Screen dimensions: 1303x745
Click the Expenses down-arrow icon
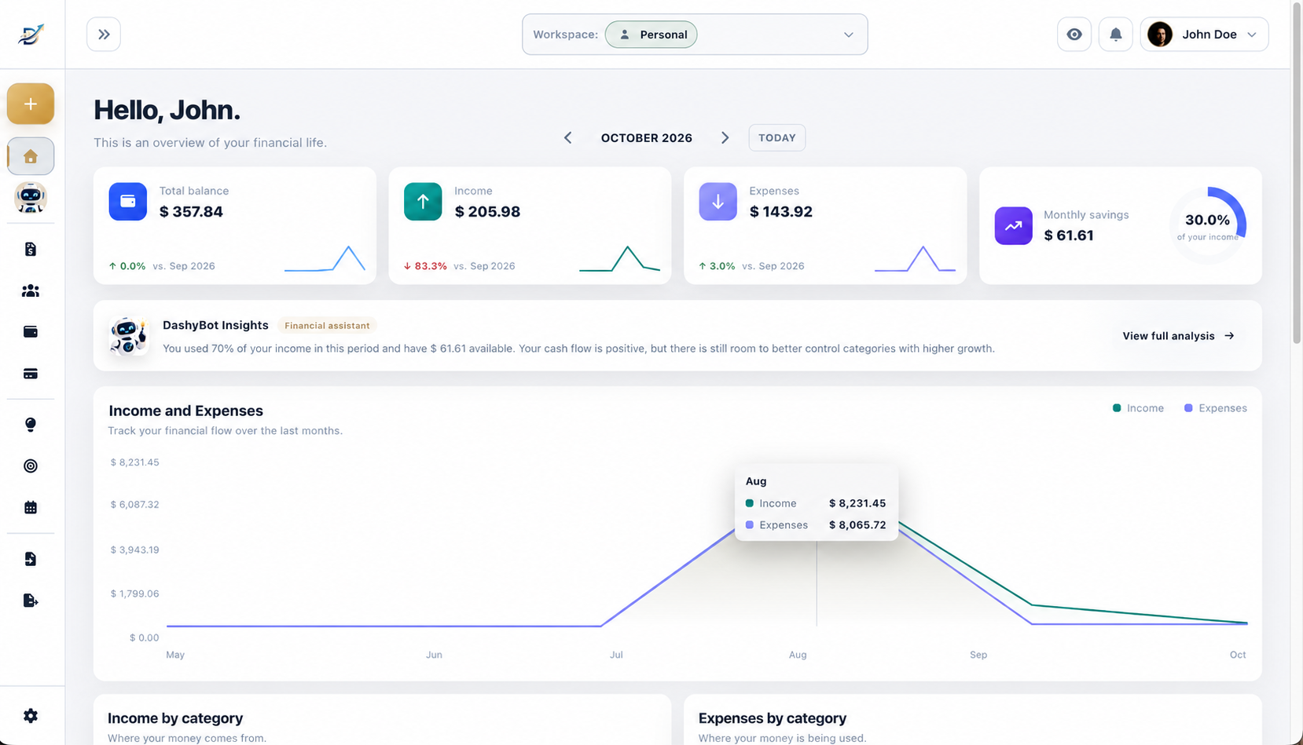(x=718, y=202)
